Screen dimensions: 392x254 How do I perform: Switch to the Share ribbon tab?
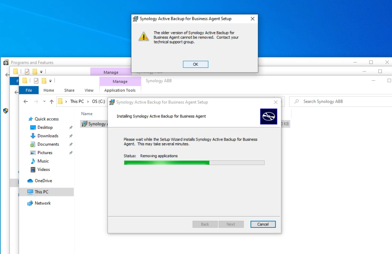point(69,90)
